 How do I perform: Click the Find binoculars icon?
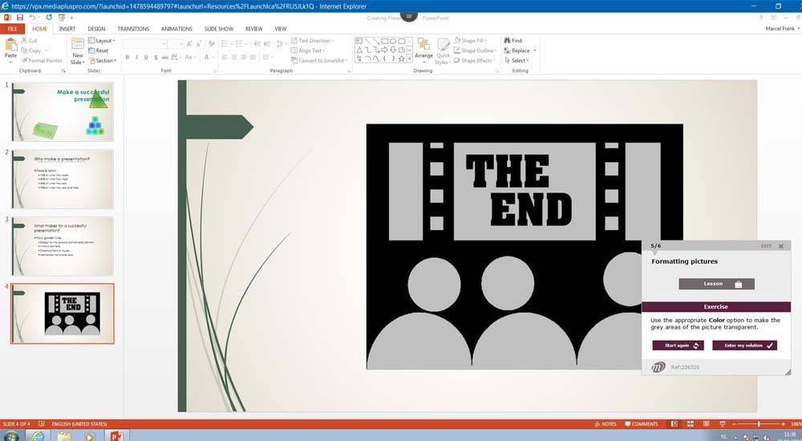click(x=507, y=40)
